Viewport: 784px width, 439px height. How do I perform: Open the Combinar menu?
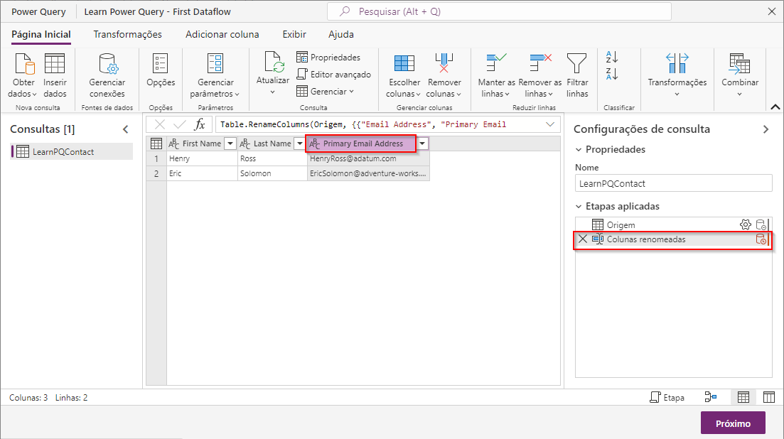pyautogui.click(x=739, y=75)
